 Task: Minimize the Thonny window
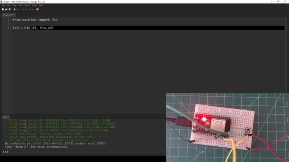[x=272, y=2]
